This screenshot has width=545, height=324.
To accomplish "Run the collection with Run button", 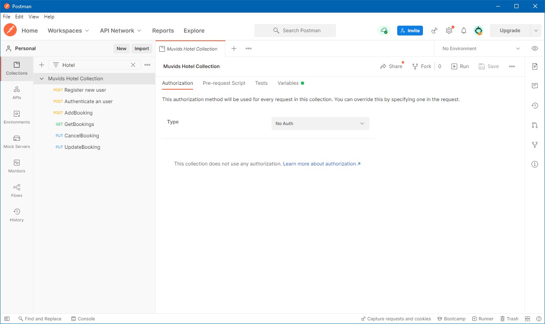I will pyautogui.click(x=460, y=66).
